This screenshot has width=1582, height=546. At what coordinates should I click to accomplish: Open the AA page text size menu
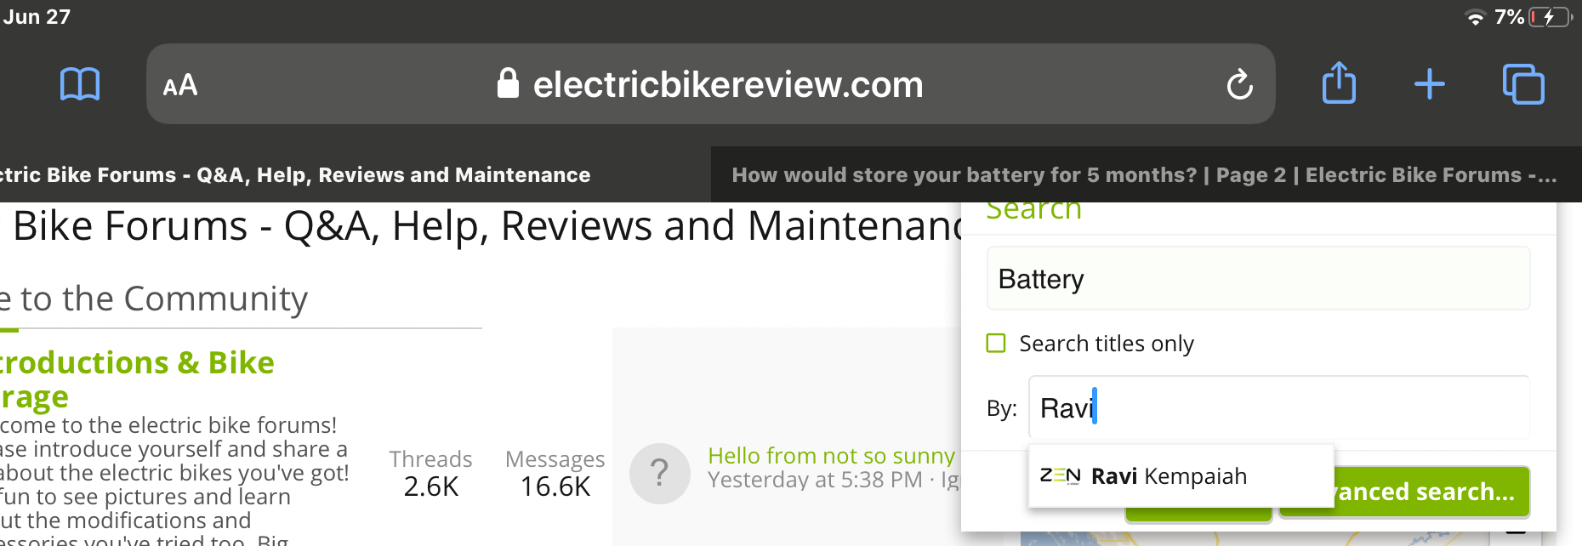point(179,84)
